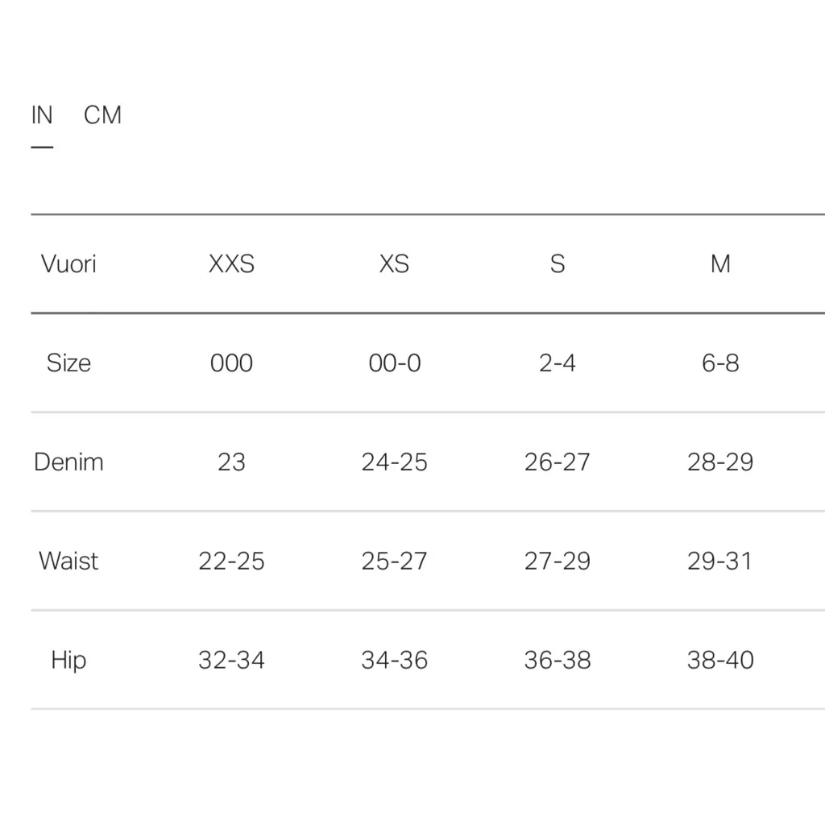Select the 000 size cell
This screenshot has height=825, width=825.
point(231,363)
